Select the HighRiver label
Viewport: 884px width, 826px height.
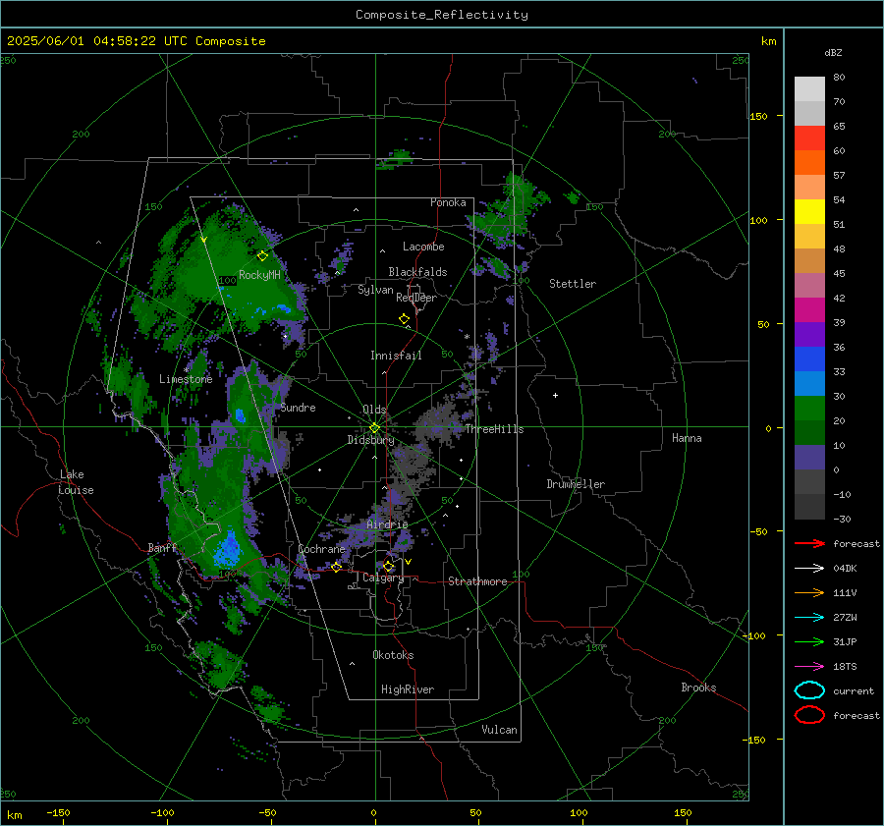407,689
